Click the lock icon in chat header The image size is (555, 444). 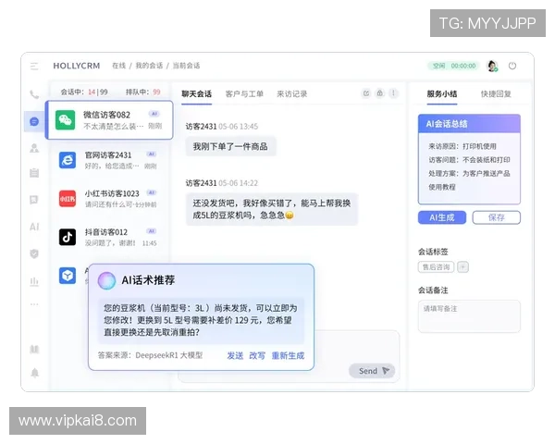coord(379,93)
